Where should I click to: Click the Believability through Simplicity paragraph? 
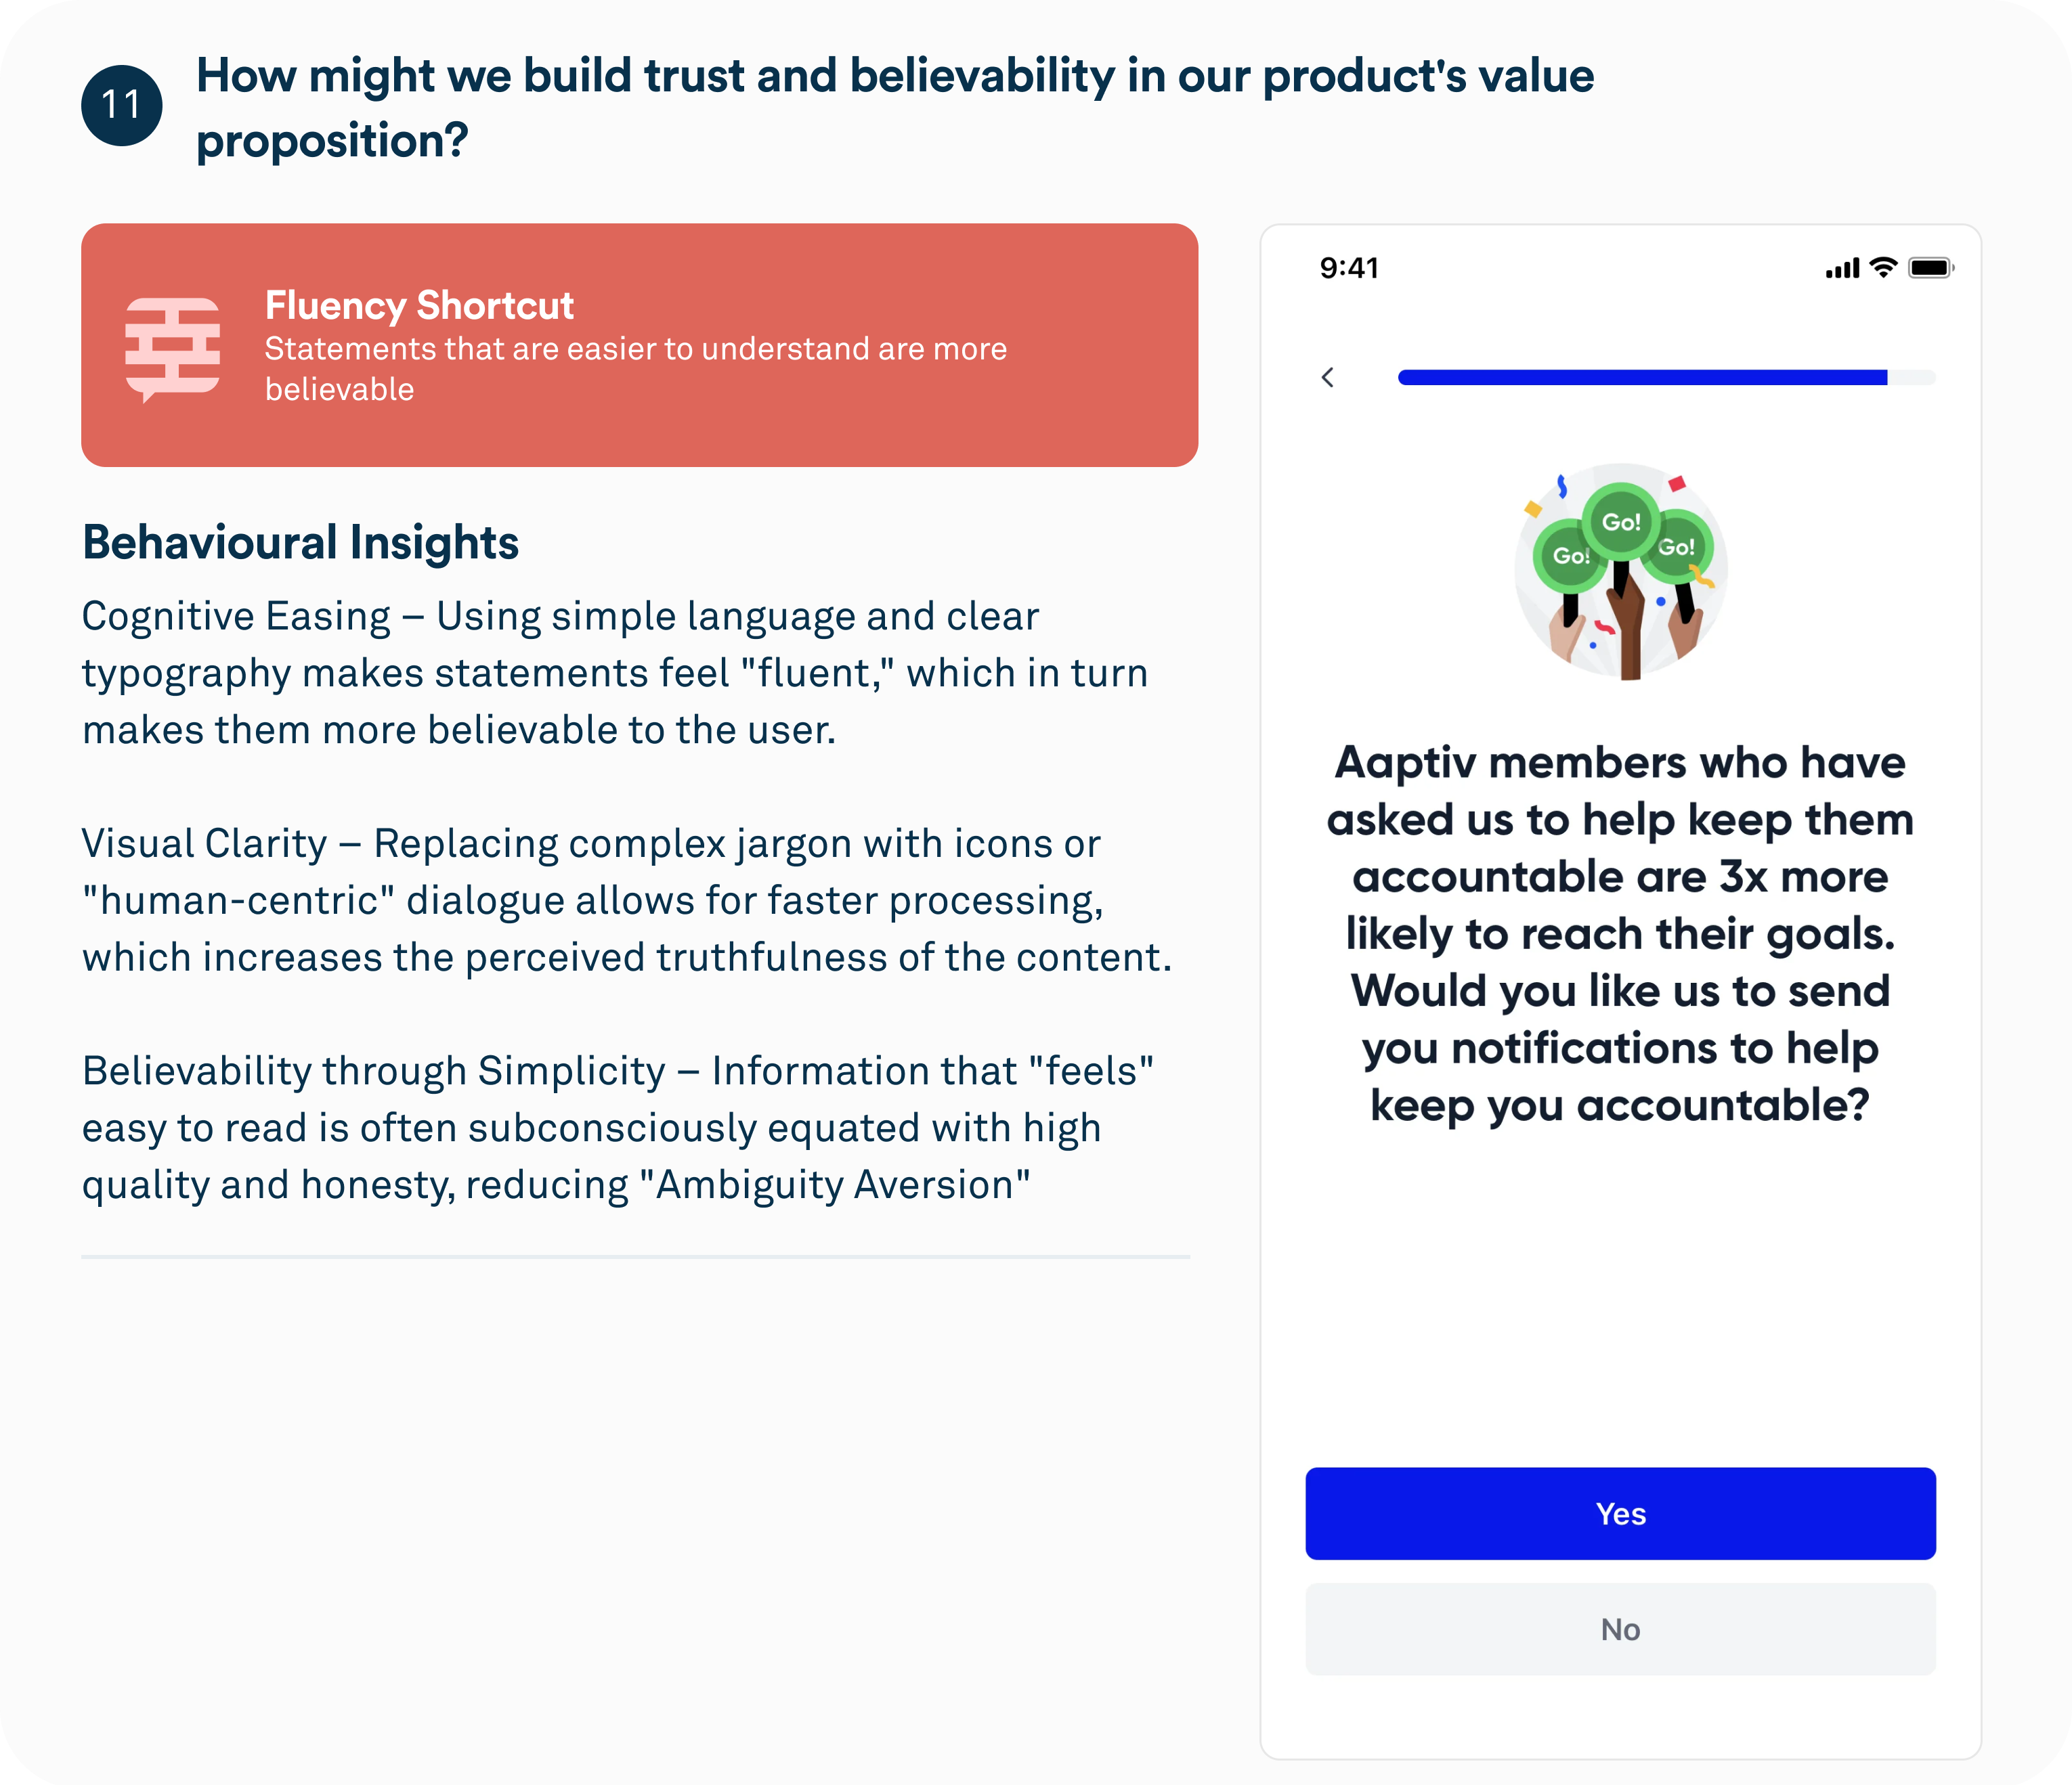(x=617, y=1128)
